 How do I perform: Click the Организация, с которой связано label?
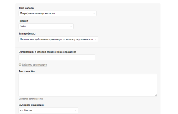(x=47, y=52)
